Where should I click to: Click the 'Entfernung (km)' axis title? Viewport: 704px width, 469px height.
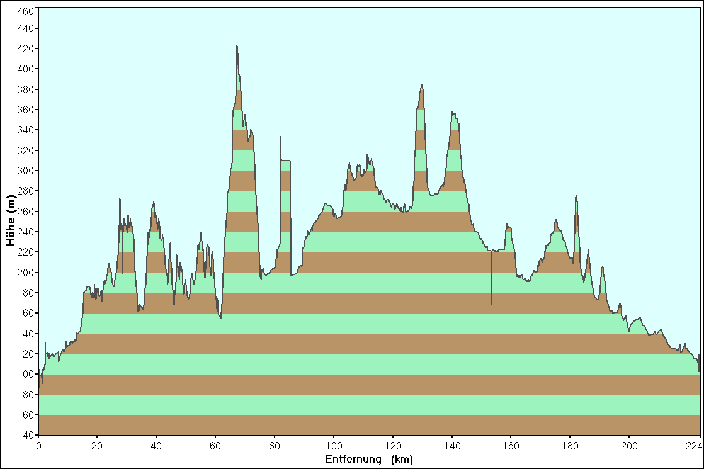[369, 460]
